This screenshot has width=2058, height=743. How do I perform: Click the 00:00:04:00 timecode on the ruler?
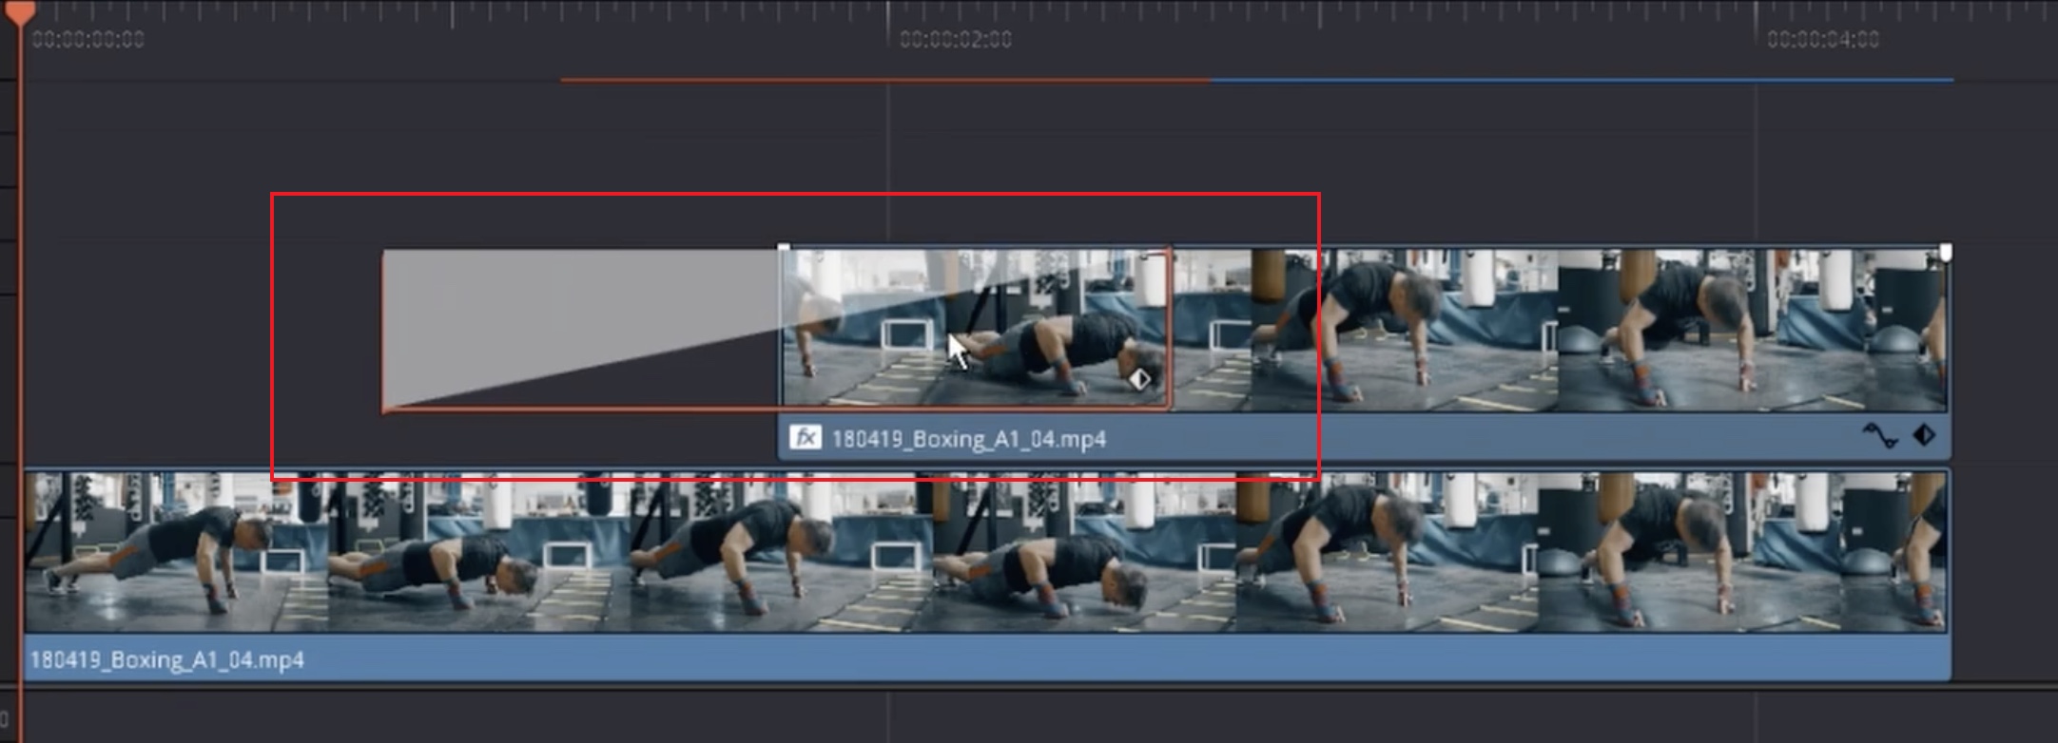(1822, 40)
